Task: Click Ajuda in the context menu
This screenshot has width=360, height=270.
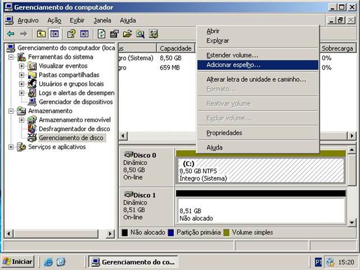Action: click(258, 147)
